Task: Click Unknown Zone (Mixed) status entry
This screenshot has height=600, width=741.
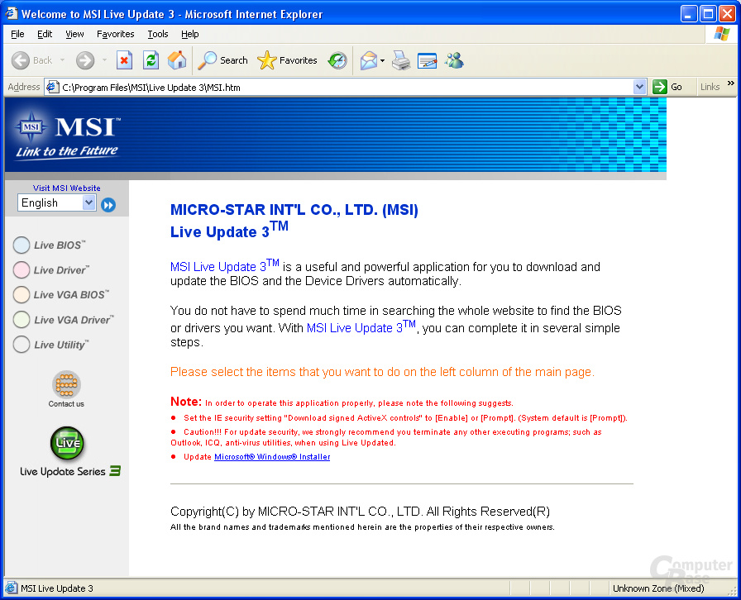Action: pos(658,588)
